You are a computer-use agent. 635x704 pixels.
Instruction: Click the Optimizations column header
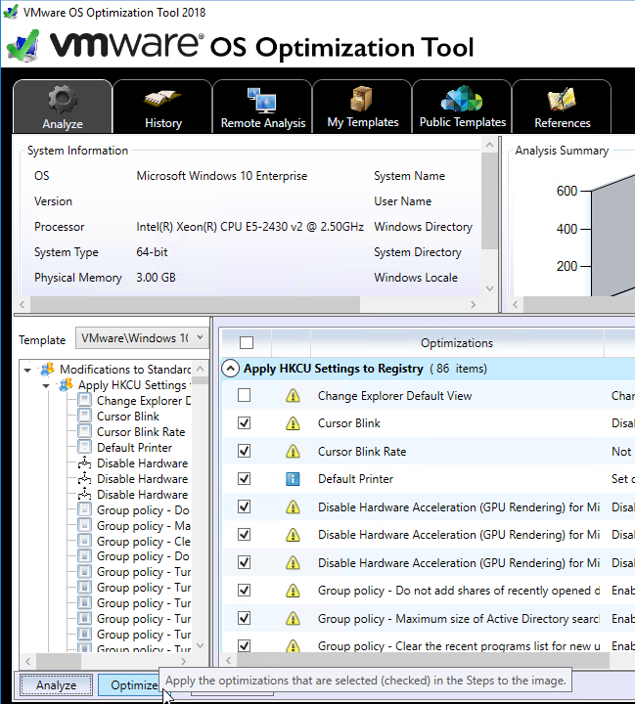[x=457, y=343]
